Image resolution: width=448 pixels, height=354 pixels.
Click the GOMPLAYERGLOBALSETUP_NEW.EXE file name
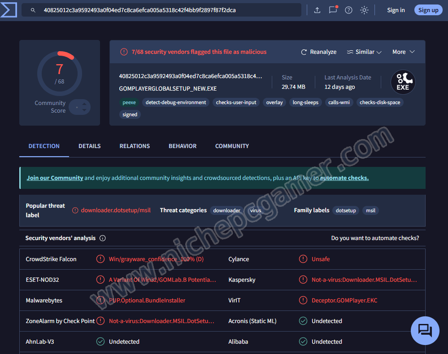click(168, 89)
